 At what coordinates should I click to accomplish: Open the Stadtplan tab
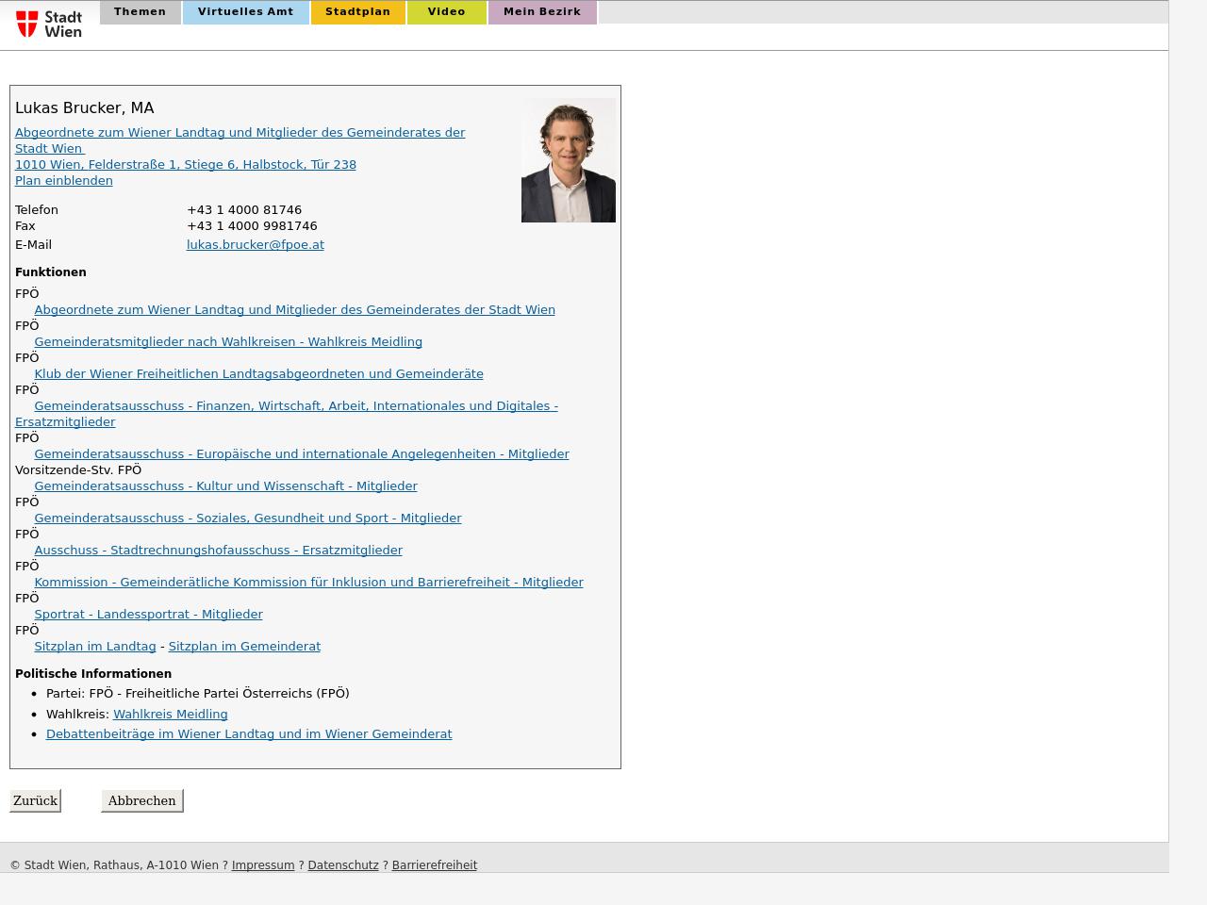pyautogui.click(x=357, y=12)
